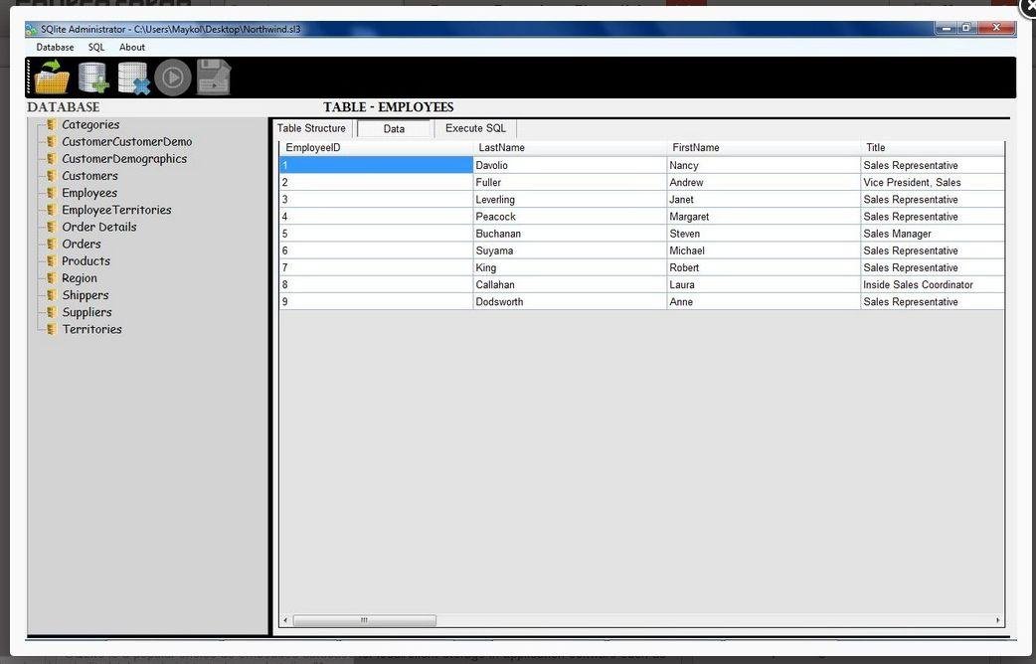Switch to the Table Structure tab
The width and height of the screenshot is (1036, 664).
[x=311, y=127]
